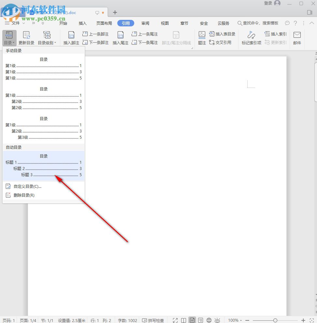317x323 pixels.
Task: Expand the quick access toolbar chevrons
Action: tap(33, 23)
